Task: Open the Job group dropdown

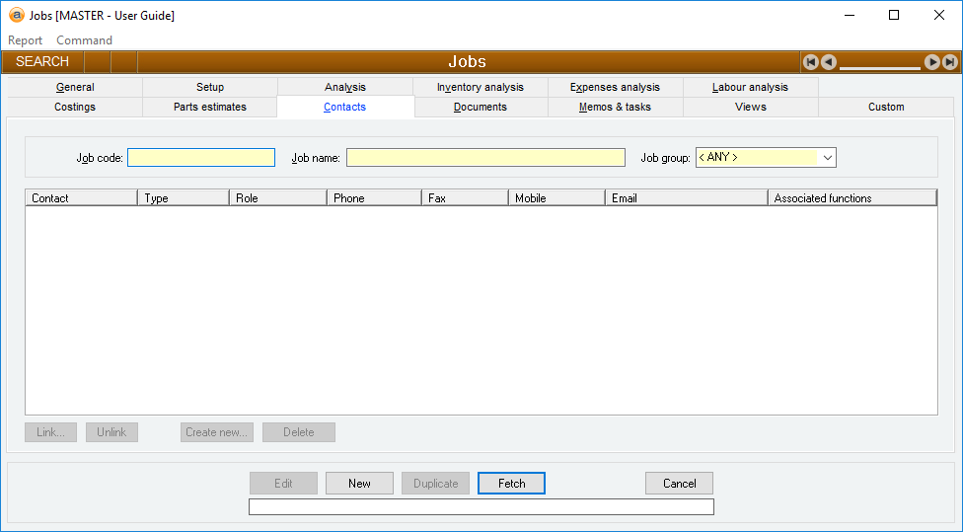Action: coord(827,158)
